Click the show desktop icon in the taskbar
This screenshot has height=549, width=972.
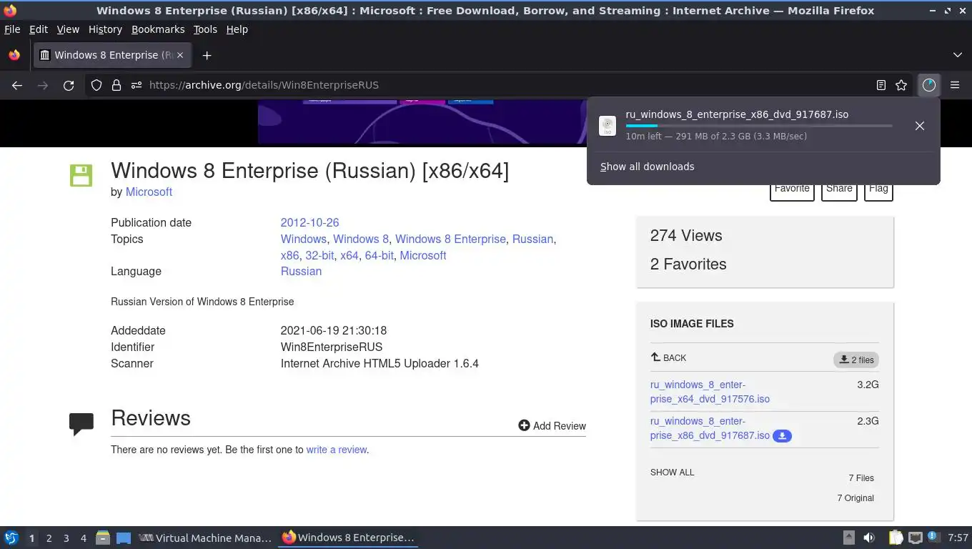(x=124, y=538)
